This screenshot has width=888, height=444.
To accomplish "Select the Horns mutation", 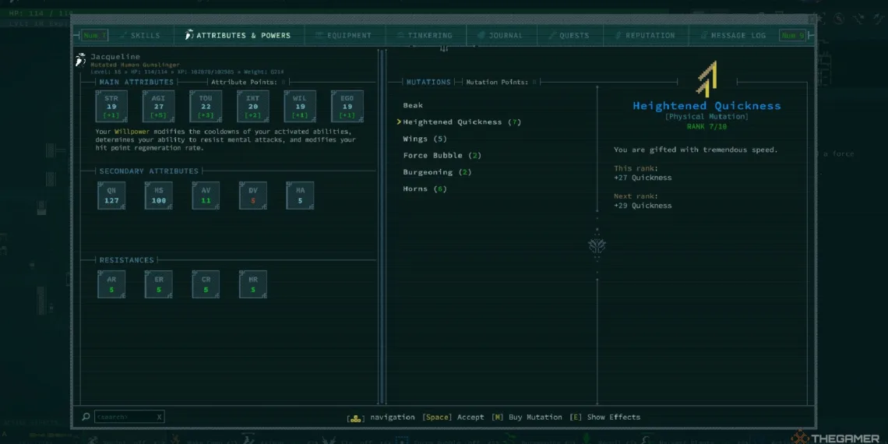I will click(x=425, y=189).
